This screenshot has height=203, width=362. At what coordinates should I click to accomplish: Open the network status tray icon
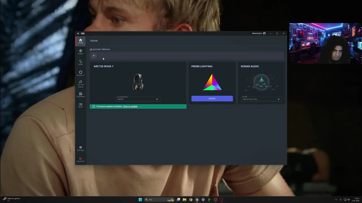345,200
